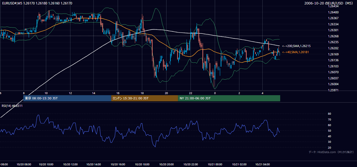
Task: Click hour tick 8 under price chart
Action: point(24,93)
